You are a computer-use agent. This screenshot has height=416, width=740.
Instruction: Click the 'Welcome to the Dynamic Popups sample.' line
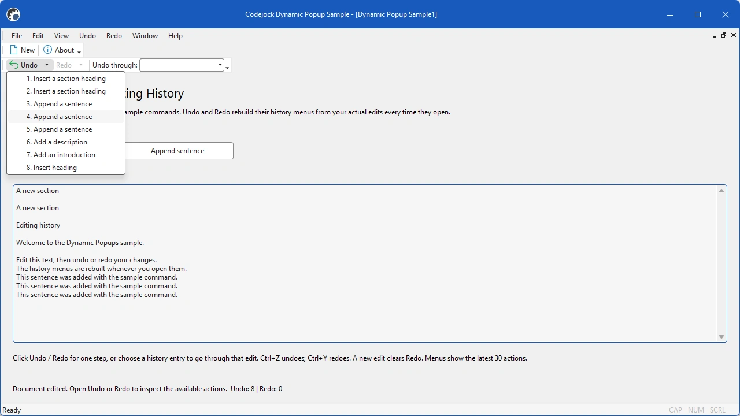(x=80, y=243)
